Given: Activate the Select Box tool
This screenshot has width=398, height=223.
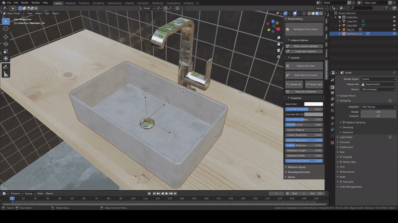Looking at the screenshot, I should coord(6,21).
